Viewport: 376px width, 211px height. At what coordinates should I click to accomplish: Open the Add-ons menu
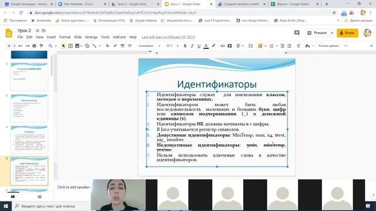[x=119, y=37]
